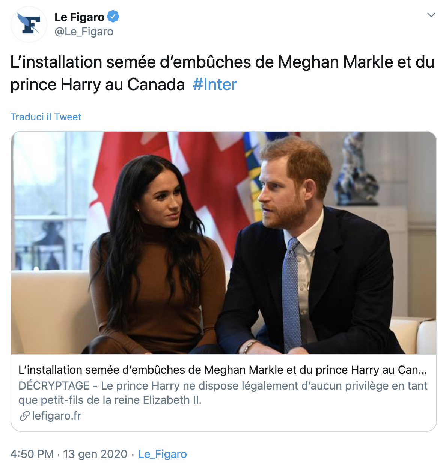Viewport: 446px width, 470px height.
Task: Open the tweet options chevron menu
Action: point(431,15)
